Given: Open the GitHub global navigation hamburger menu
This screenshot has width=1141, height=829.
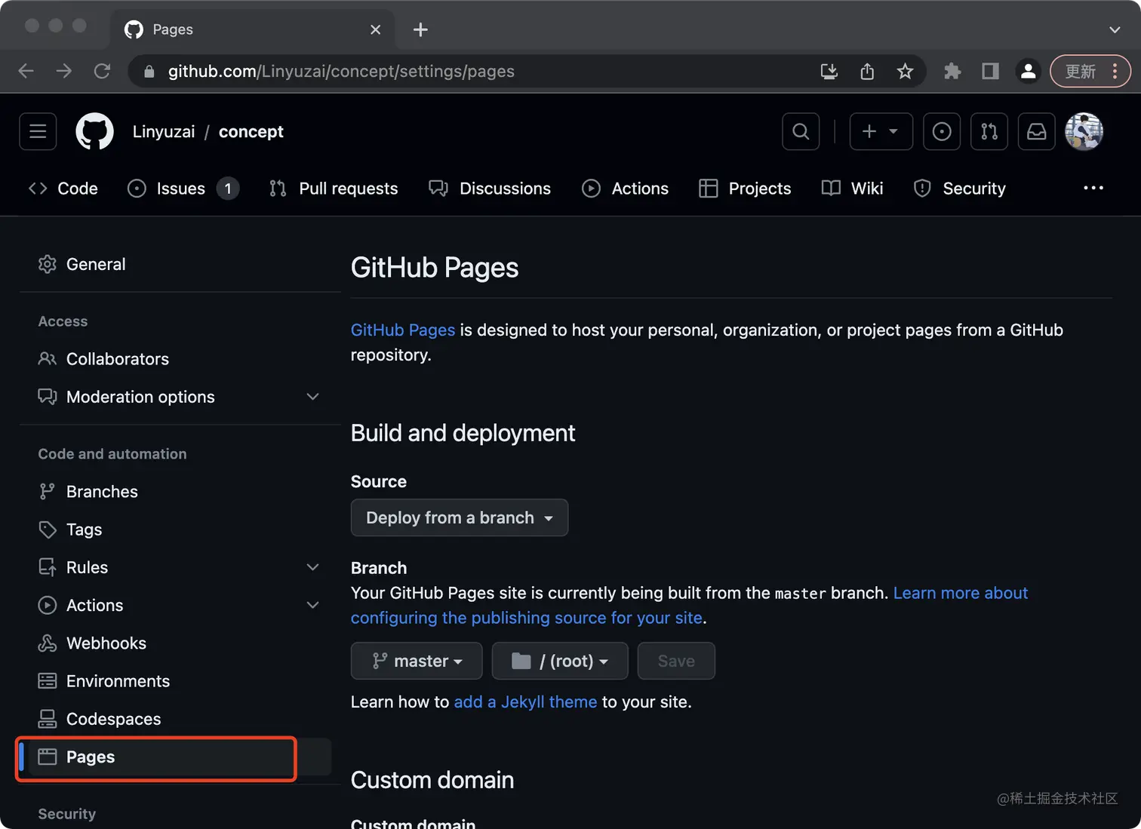Looking at the screenshot, I should click(38, 131).
